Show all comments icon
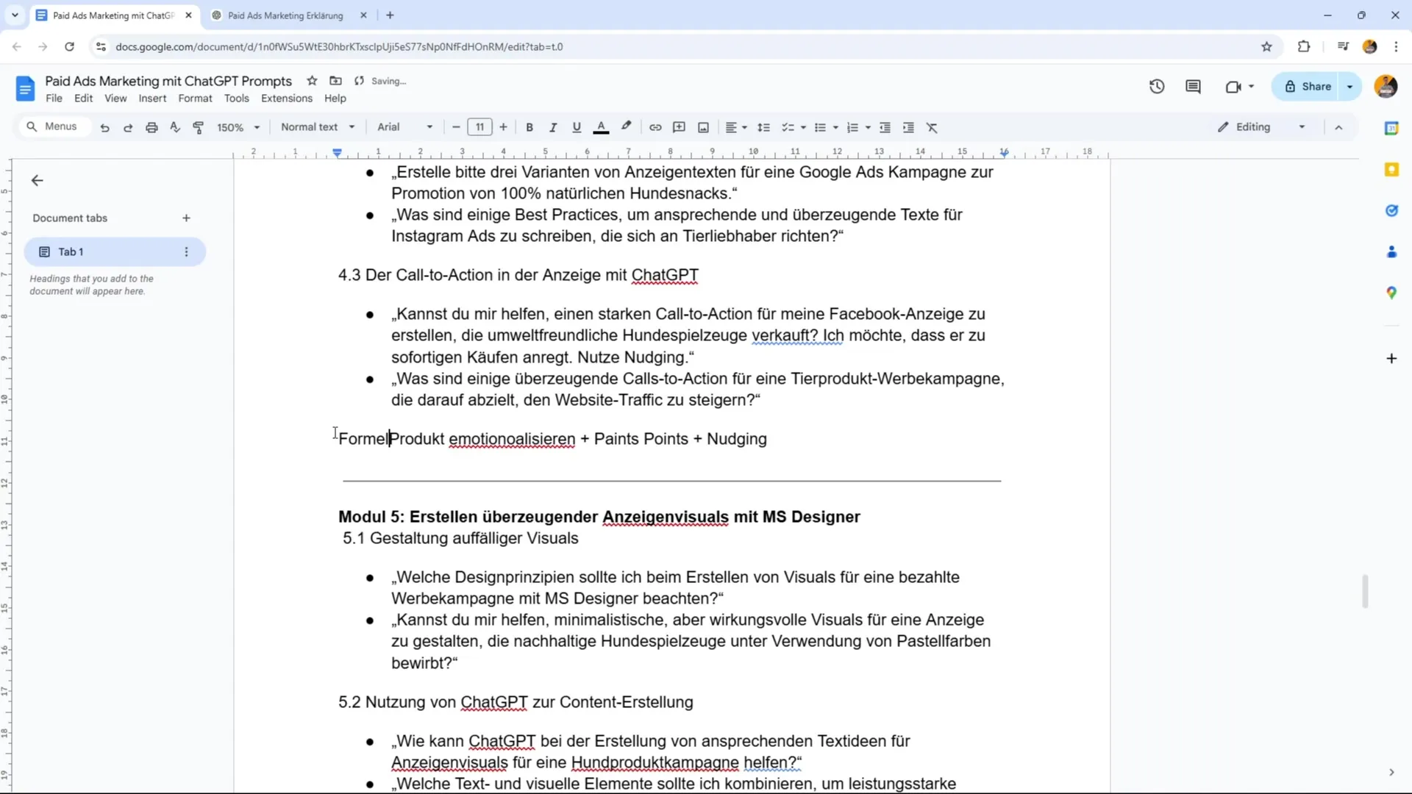This screenshot has width=1412, height=794. pyautogui.click(x=1193, y=87)
